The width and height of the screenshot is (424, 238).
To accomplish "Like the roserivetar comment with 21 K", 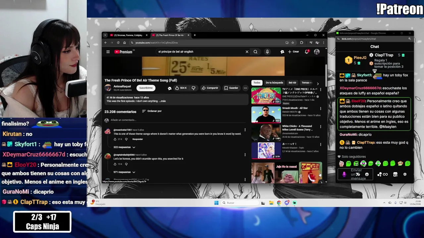I will click(x=115, y=139).
